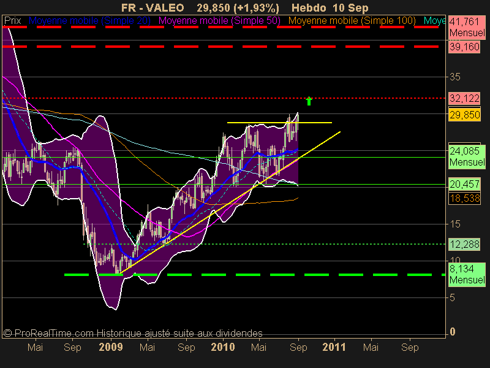Click the '2010' label on time axis

point(223,347)
